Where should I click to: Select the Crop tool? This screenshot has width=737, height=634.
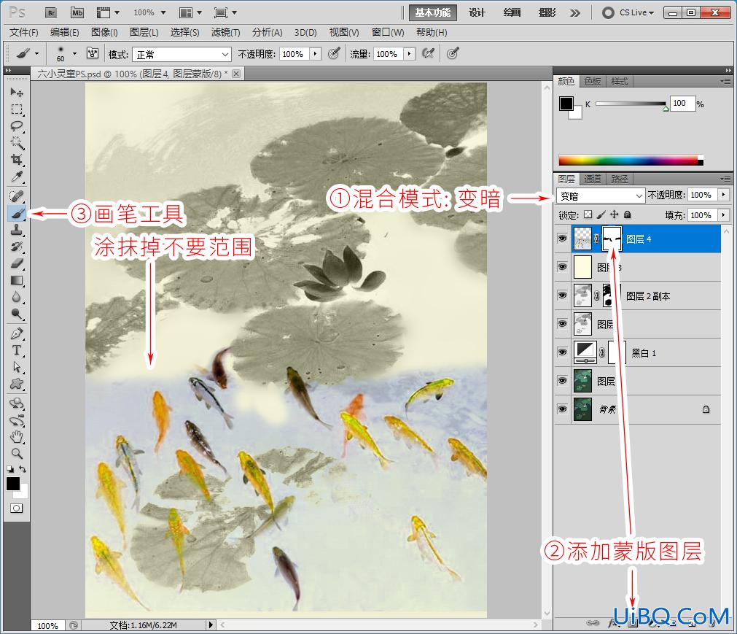17,160
